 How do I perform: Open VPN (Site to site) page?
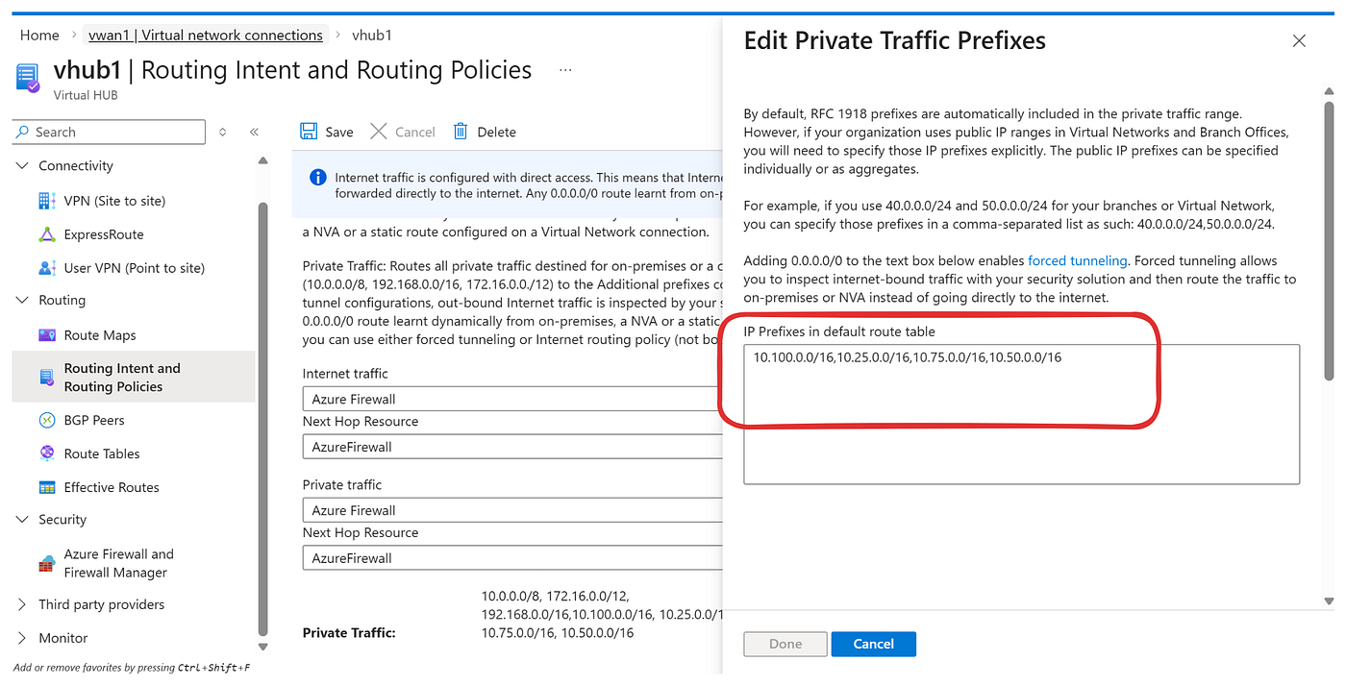click(x=114, y=201)
